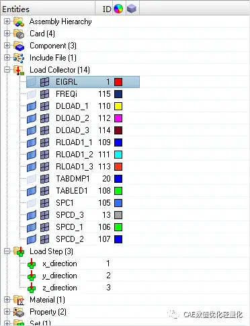Click the Card folder icon
This screenshot has height=326, width=250.
pos(19,34)
